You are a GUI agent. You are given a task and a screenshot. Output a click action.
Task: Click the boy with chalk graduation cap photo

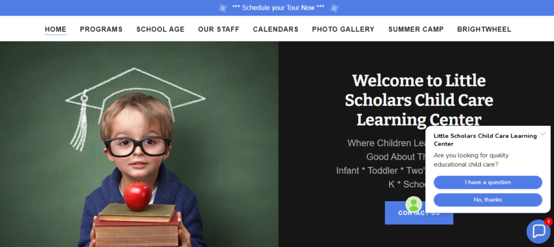pyautogui.click(x=139, y=144)
